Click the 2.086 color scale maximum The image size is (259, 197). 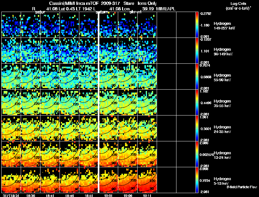[x=204, y=143]
